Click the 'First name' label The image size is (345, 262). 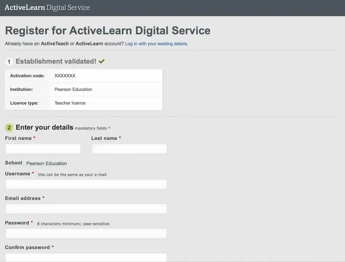coord(18,138)
